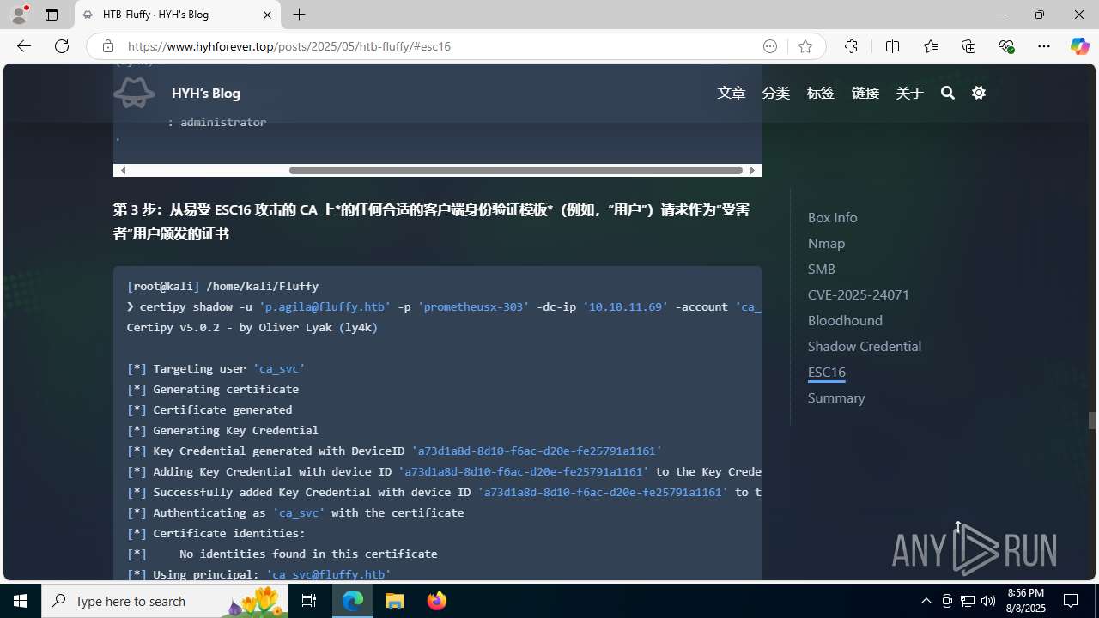The width and height of the screenshot is (1099, 618).
Task: Jump to Summary section
Action: (836, 397)
